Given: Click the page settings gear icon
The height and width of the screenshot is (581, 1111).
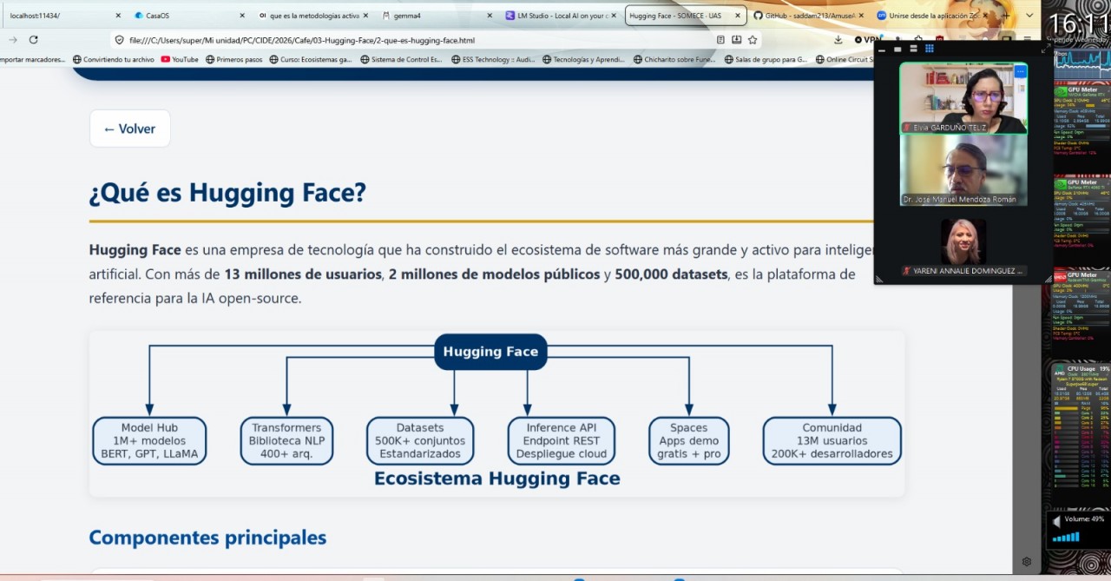Looking at the screenshot, I should [x=1027, y=562].
